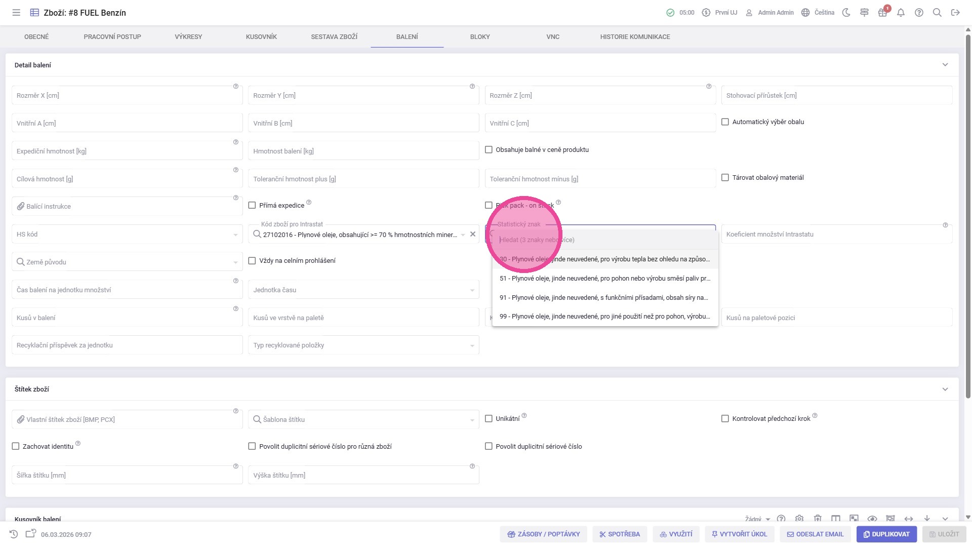The height and width of the screenshot is (547, 972).
Task: Click the logout icon
Action: [955, 13]
